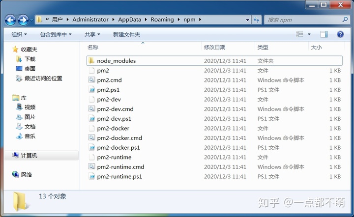Click New folder (新建文件夹) button

click(x=127, y=34)
